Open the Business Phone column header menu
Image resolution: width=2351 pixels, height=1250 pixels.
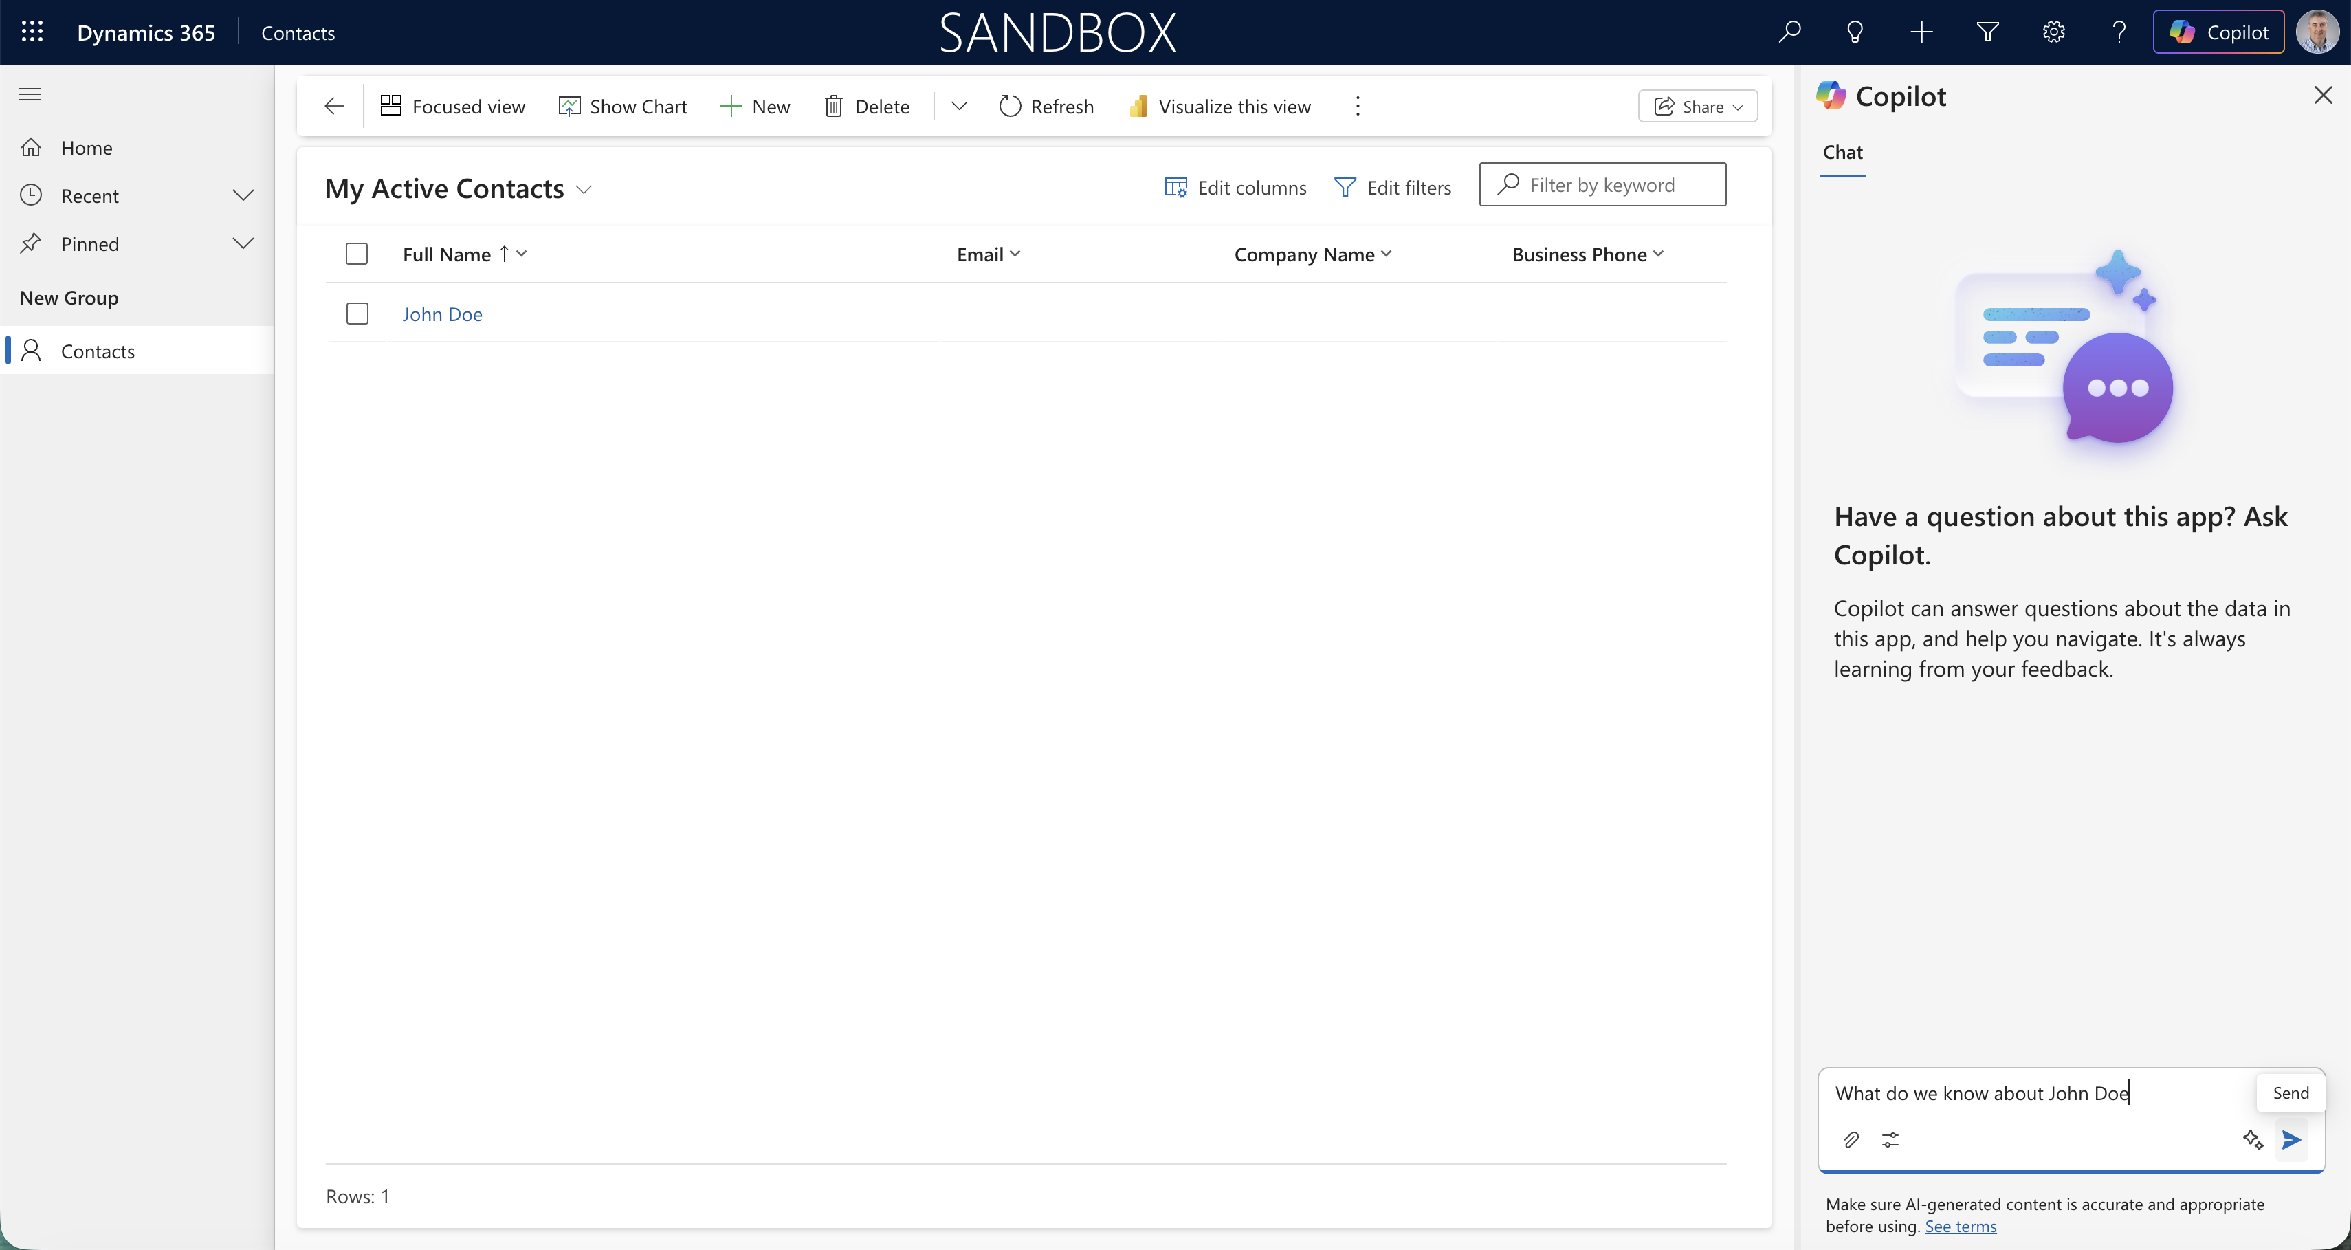[1588, 254]
